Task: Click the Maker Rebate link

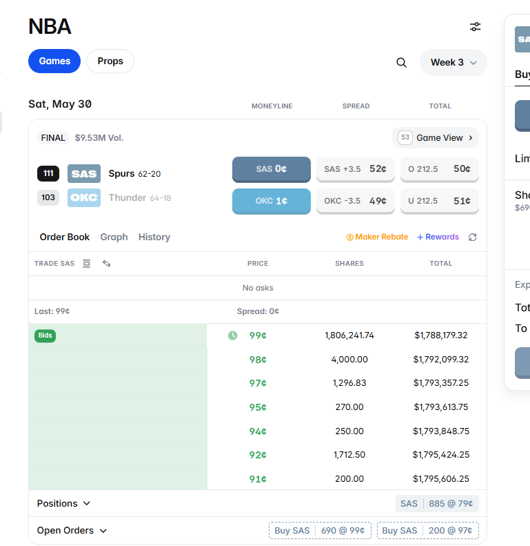Action: point(377,237)
